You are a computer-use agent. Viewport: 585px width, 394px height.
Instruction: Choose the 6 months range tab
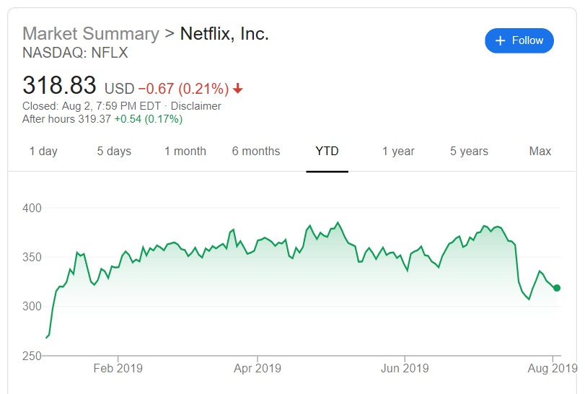click(x=256, y=151)
